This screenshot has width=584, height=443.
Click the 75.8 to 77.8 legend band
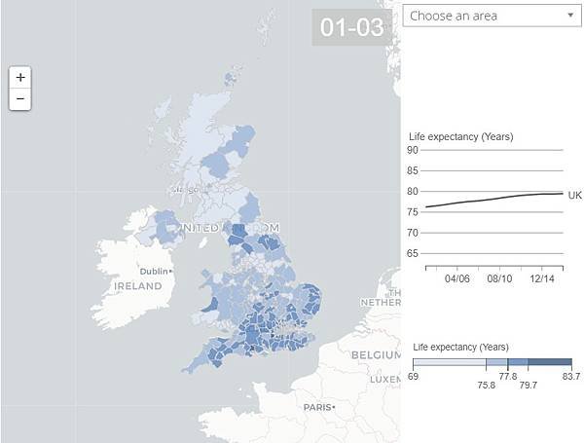coord(496,362)
